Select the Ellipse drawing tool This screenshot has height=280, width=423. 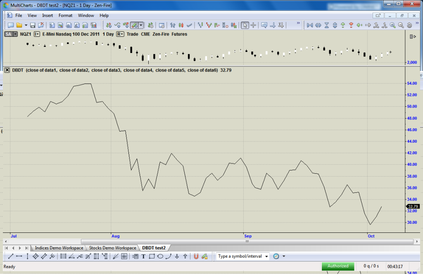click(x=160, y=256)
